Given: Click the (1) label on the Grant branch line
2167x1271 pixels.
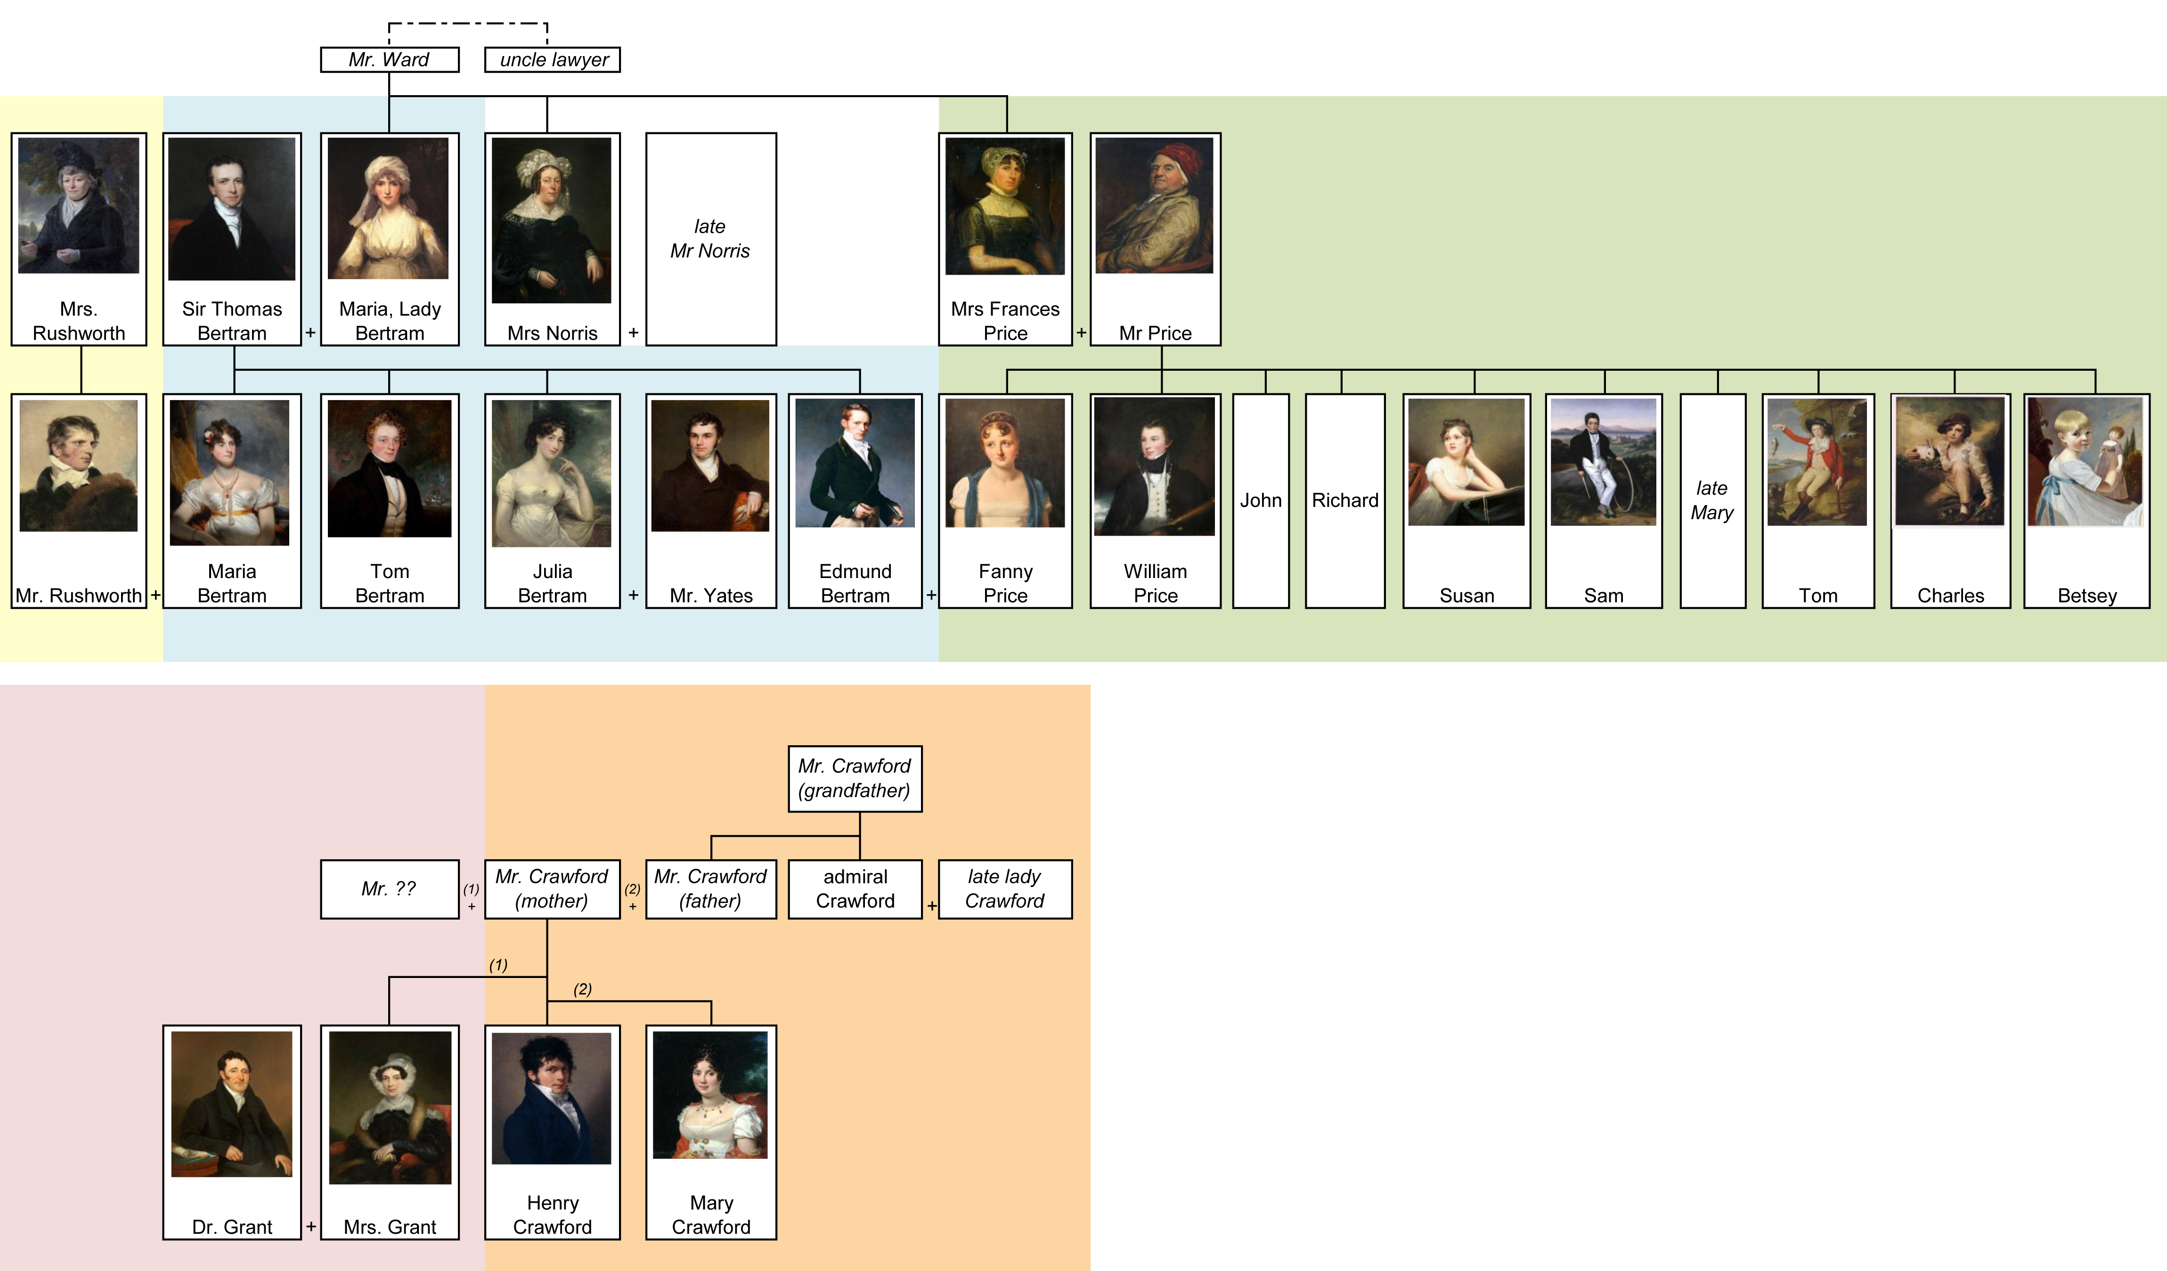Looking at the screenshot, I should (x=499, y=965).
